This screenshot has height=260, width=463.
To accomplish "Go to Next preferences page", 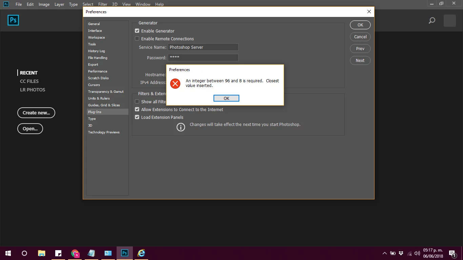I will pyautogui.click(x=360, y=60).
